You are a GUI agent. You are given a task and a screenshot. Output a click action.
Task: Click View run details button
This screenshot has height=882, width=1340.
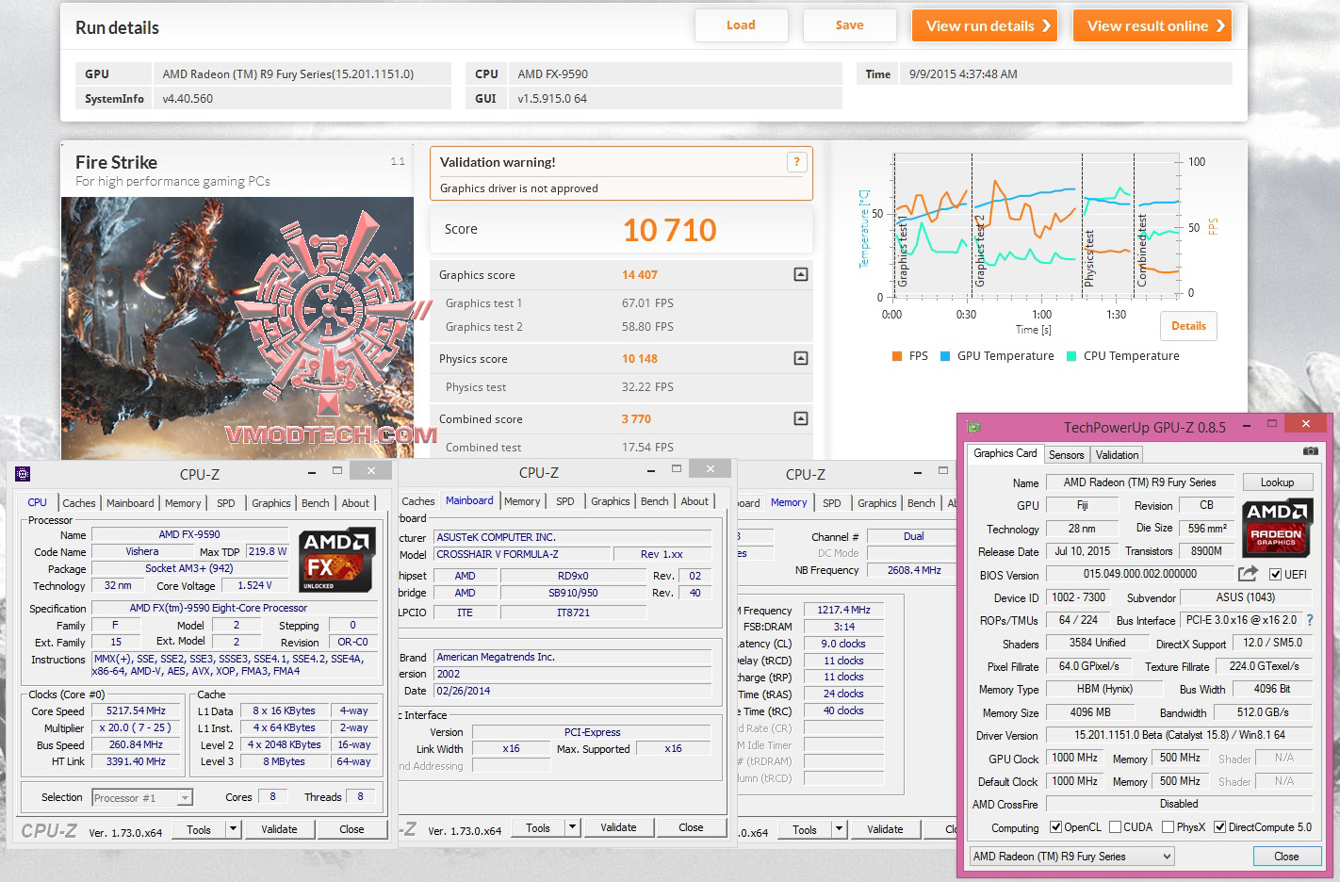click(x=985, y=25)
